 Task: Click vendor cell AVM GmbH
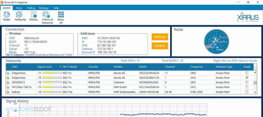tap(120, 87)
